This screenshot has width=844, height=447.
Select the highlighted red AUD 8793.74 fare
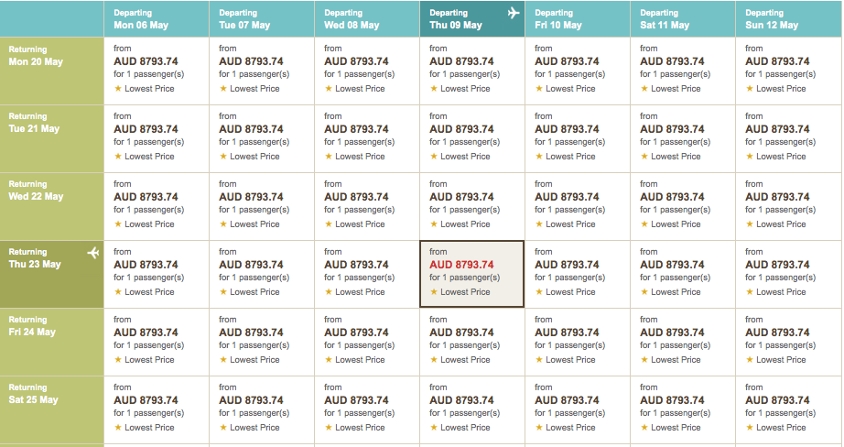click(461, 265)
